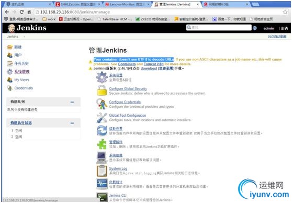
Task: Open the Configure Global Security link
Action: tap(128, 88)
